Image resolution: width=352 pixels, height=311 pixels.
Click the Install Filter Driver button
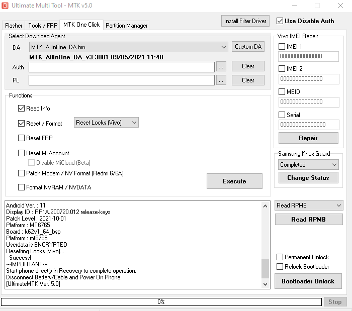tap(245, 21)
